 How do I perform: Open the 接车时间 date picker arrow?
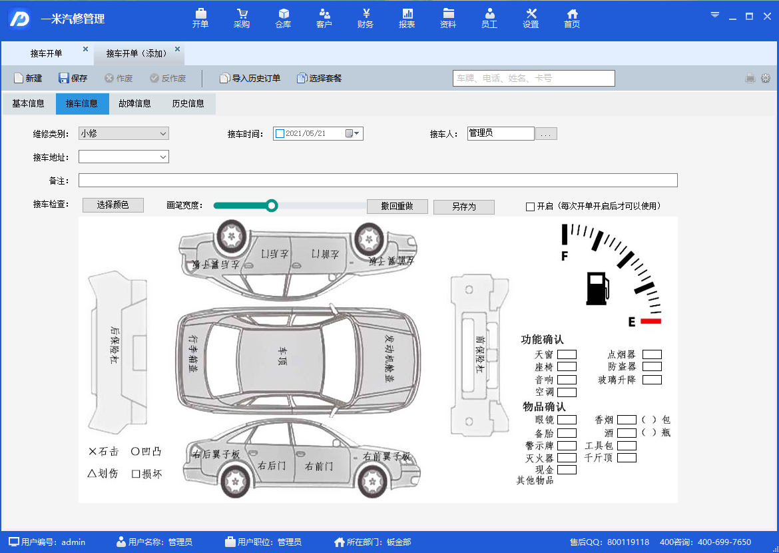coord(357,134)
